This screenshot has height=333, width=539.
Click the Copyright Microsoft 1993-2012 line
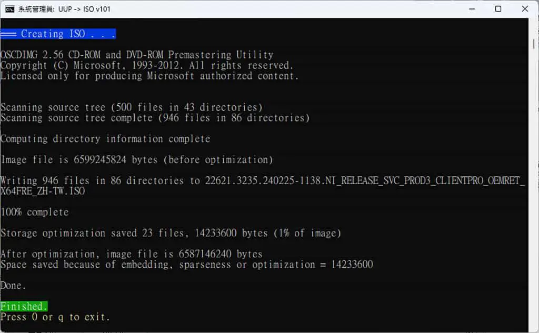pos(147,65)
